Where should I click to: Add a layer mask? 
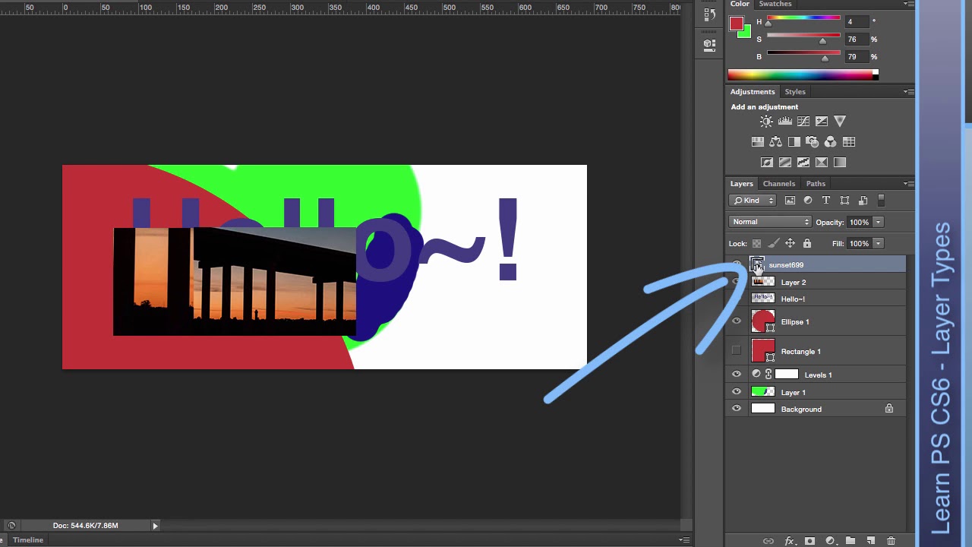(x=809, y=541)
